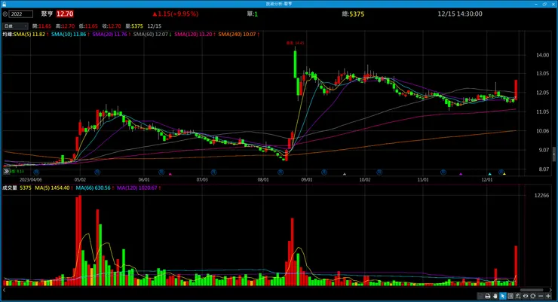The image size is (558, 302).
Task: Click the red 12.70 price box
Action: 65,14
